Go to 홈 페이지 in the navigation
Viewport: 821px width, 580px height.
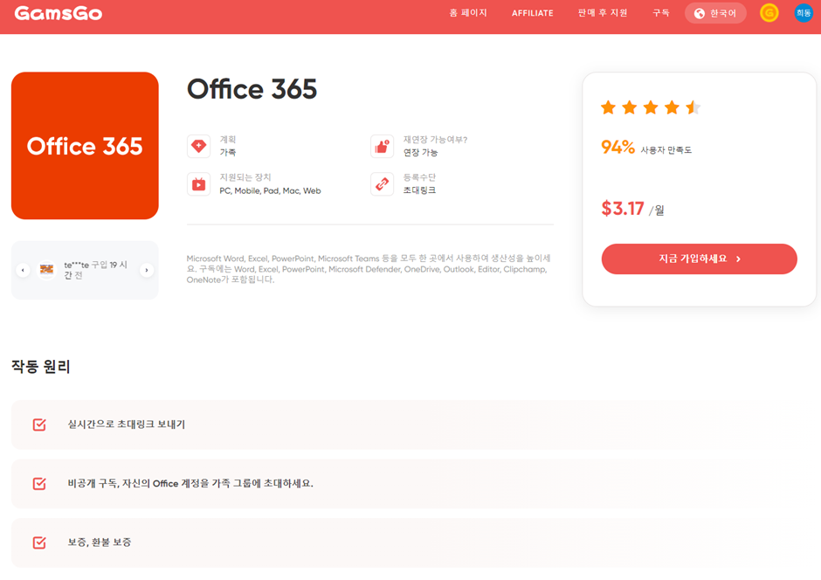[468, 13]
